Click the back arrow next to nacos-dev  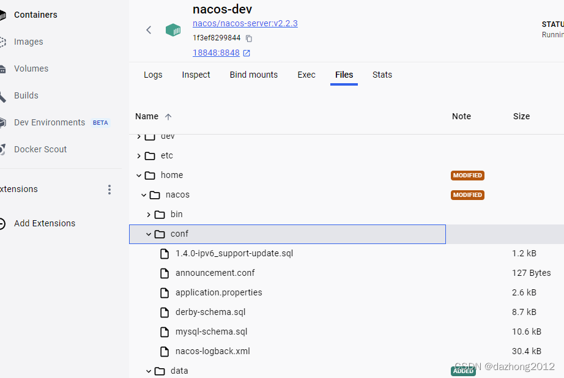pyautogui.click(x=149, y=30)
